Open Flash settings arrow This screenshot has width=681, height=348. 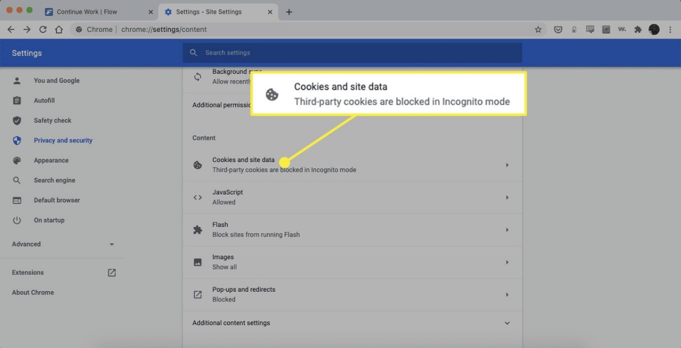pos(507,230)
